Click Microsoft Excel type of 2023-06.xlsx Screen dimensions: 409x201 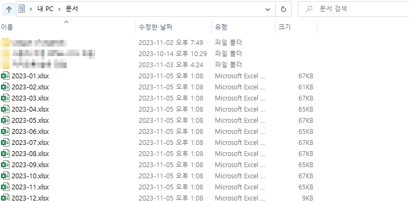click(x=240, y=131)
